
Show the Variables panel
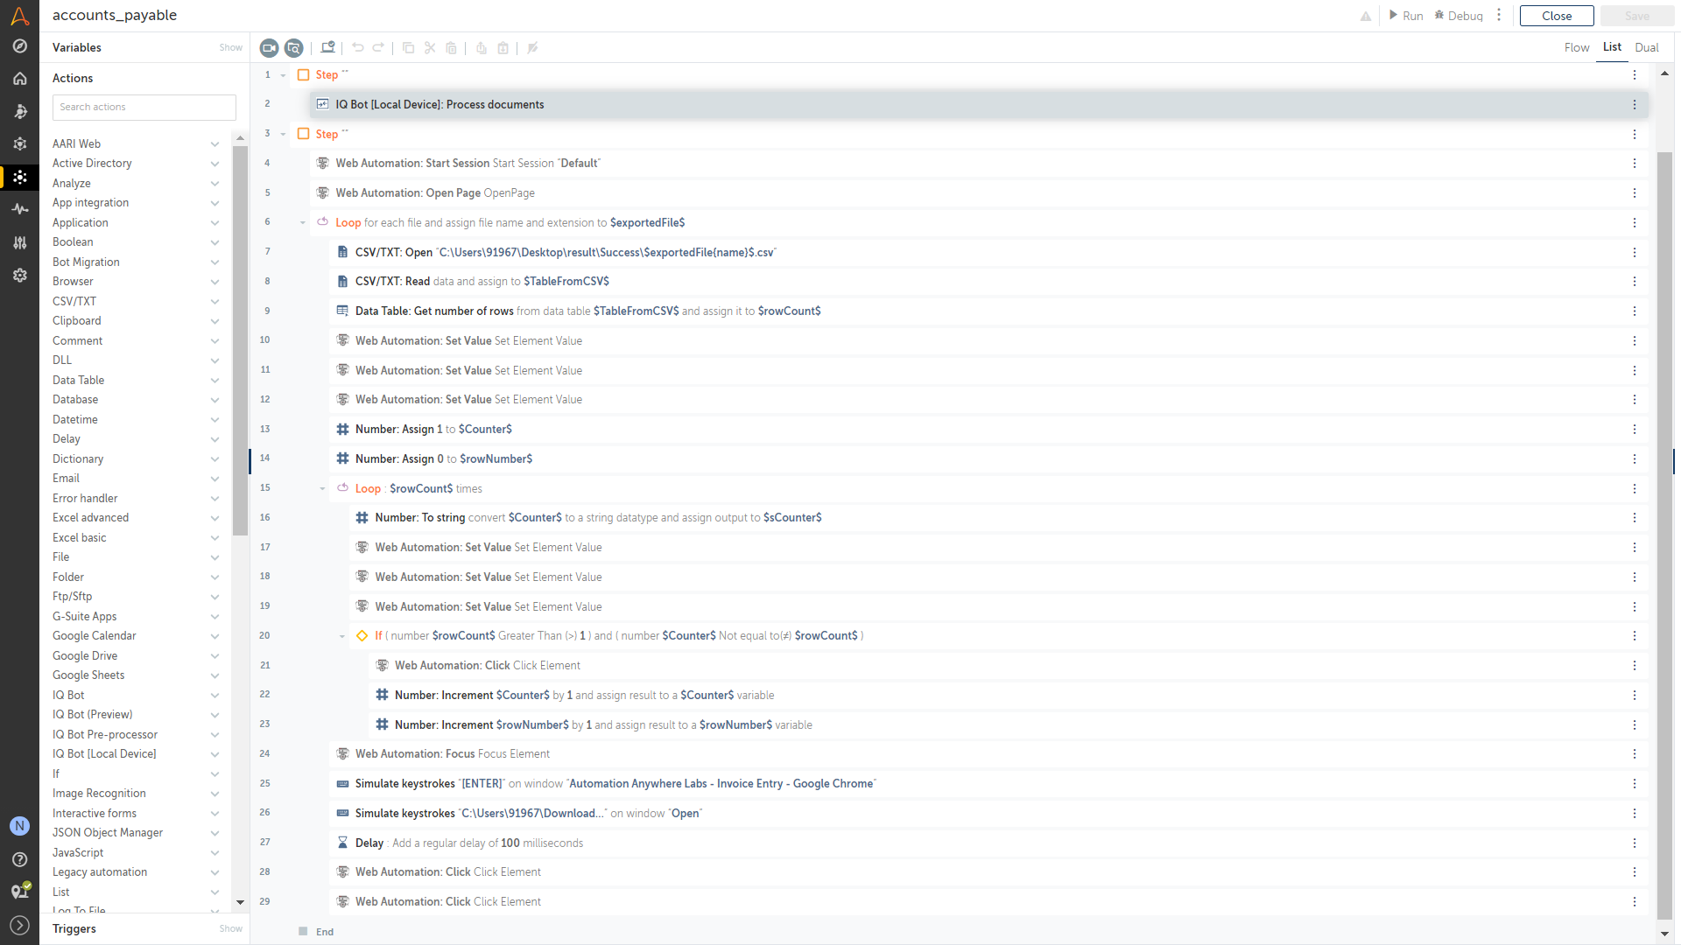(230, 48)
